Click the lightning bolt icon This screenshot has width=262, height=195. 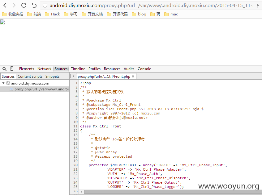pos(258,6)
